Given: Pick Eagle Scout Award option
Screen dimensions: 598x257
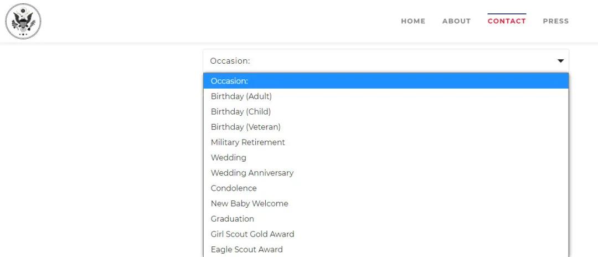Looking at the screenshot, I should (247, 249).
